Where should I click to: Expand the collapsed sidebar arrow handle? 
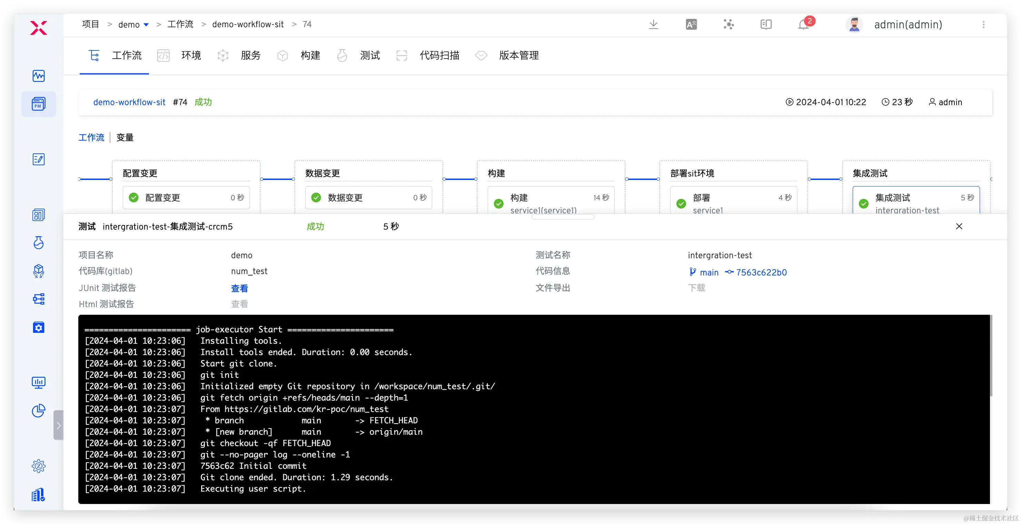pyautogui.click(x=58, y=425)
